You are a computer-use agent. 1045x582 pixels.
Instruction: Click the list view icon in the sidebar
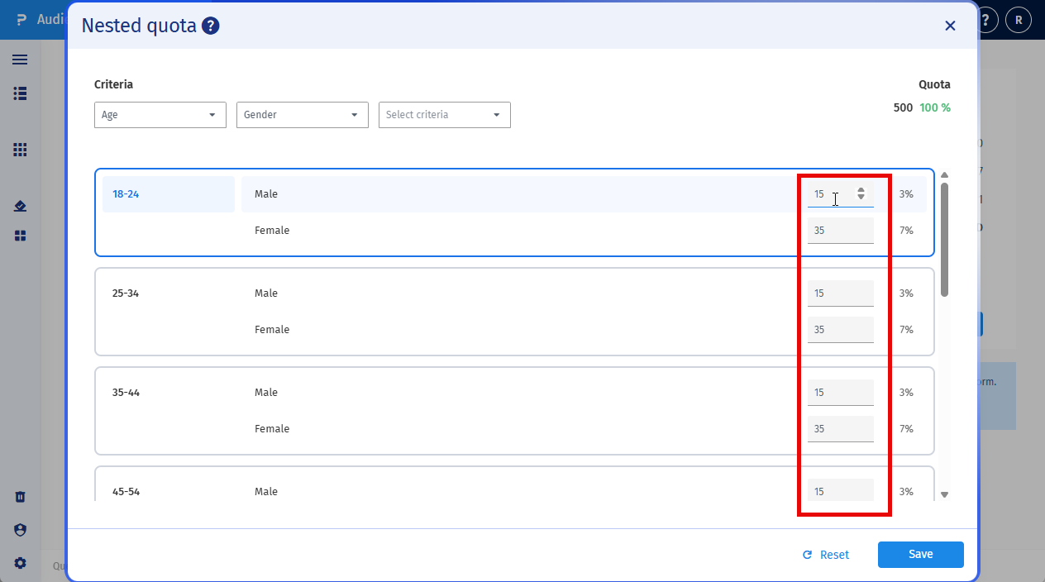(20, 93)
